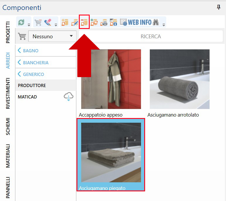Viewport: 226px width, 201px height.
Task: Open overflow arrow next to refresh icon
Action: [x=29, y=25]
